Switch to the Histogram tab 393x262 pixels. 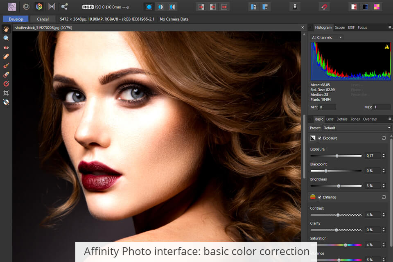(x=323, y=27)
